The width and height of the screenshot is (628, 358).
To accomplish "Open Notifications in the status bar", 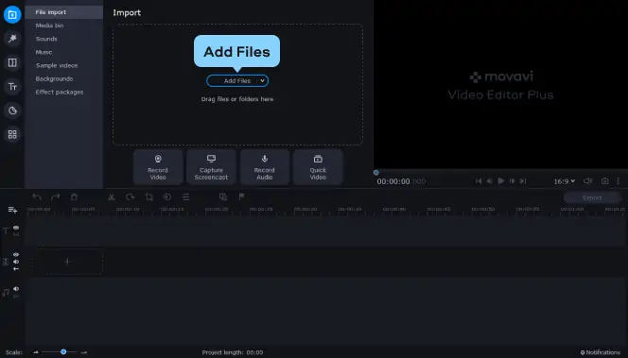I will coord(601,352).
